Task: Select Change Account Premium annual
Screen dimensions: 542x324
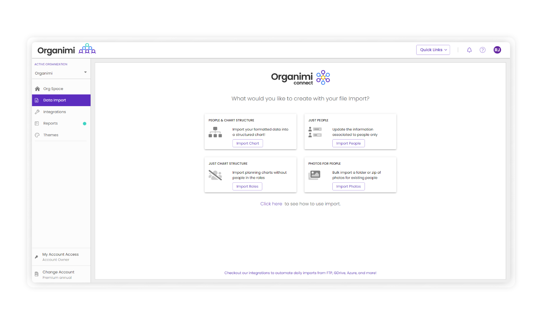Action: tap(61, 274)
